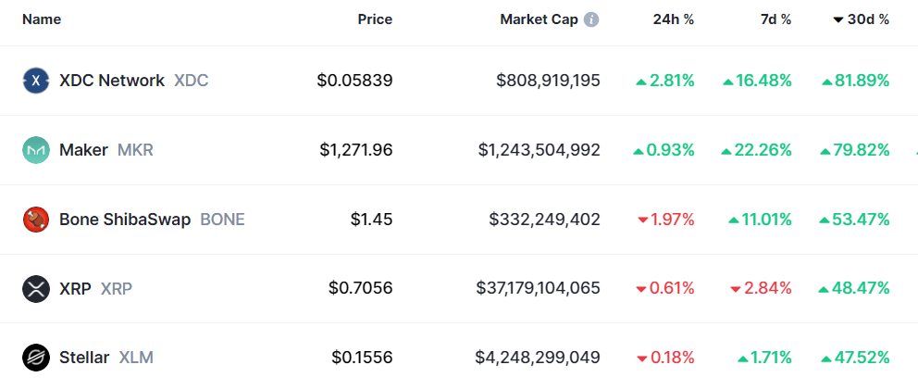Click Bone ShibaSwap 24h change 1.97%
This screenshot has width=918, height=390.
click(x=666, y=220)
